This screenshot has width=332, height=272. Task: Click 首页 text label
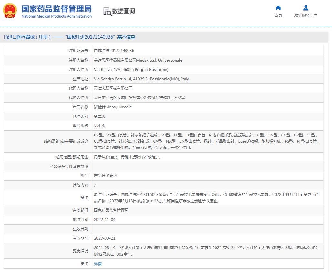click(x=278, y=15)
